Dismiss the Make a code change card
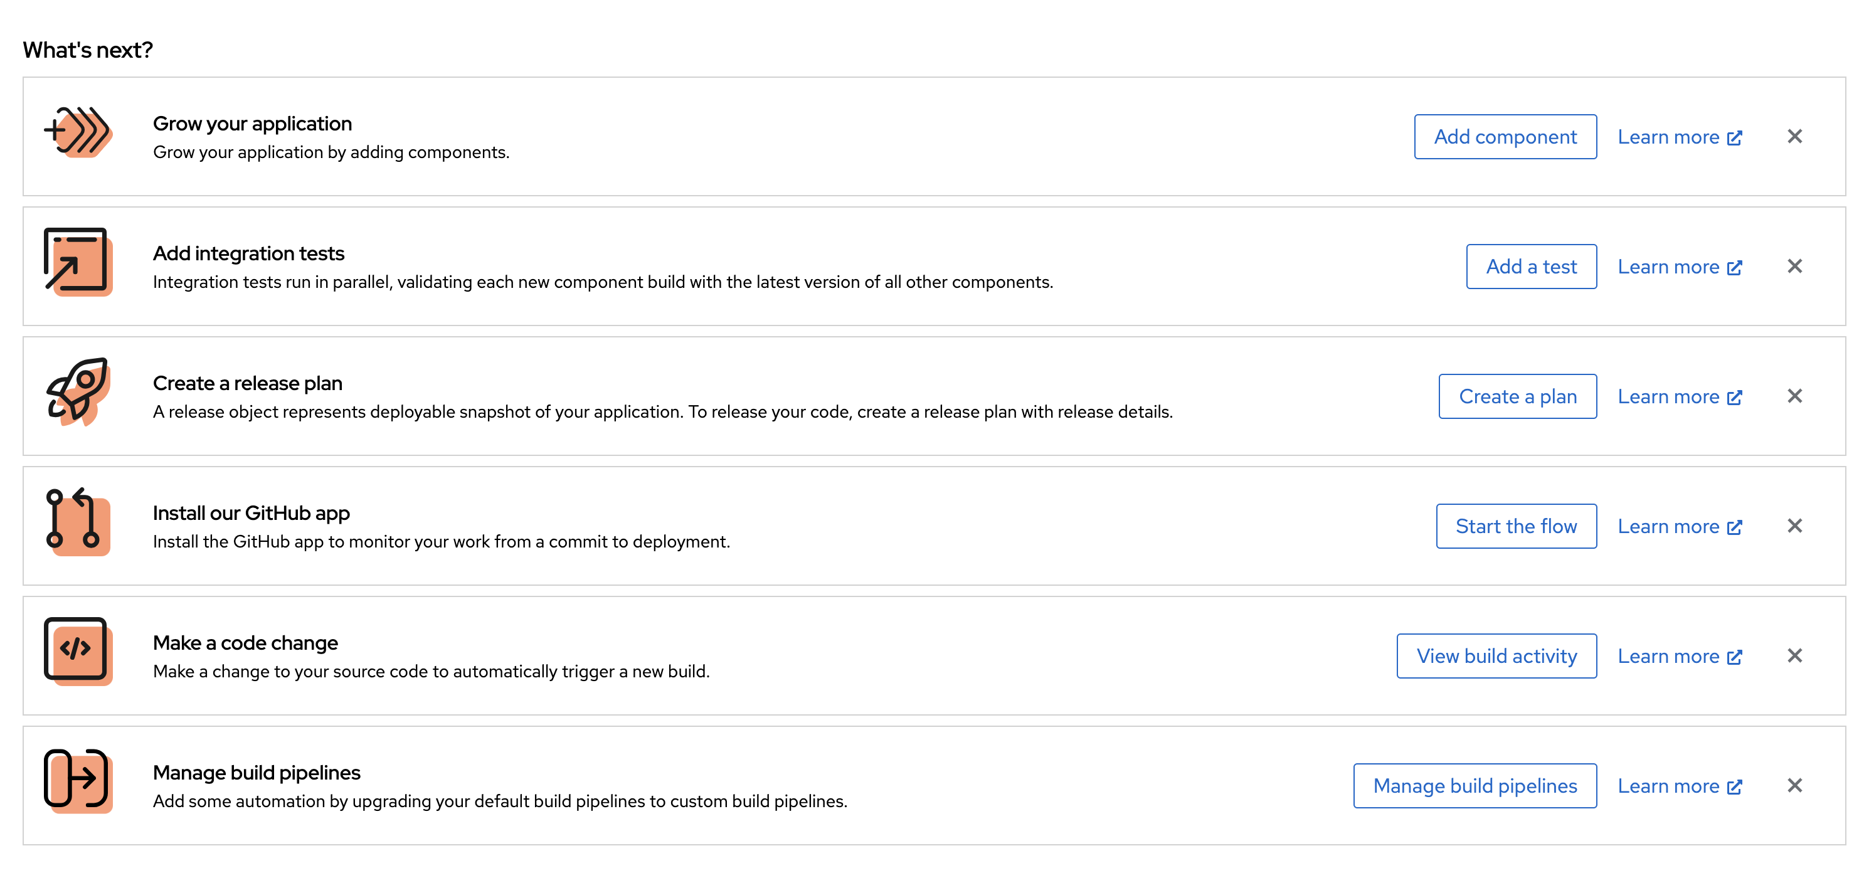This screenshot has width=1864, height=873. coord(1794,656)
